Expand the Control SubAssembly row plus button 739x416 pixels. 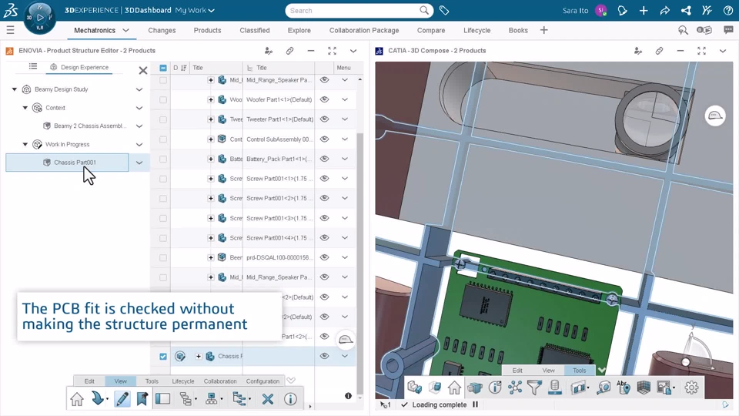point(211,139)
